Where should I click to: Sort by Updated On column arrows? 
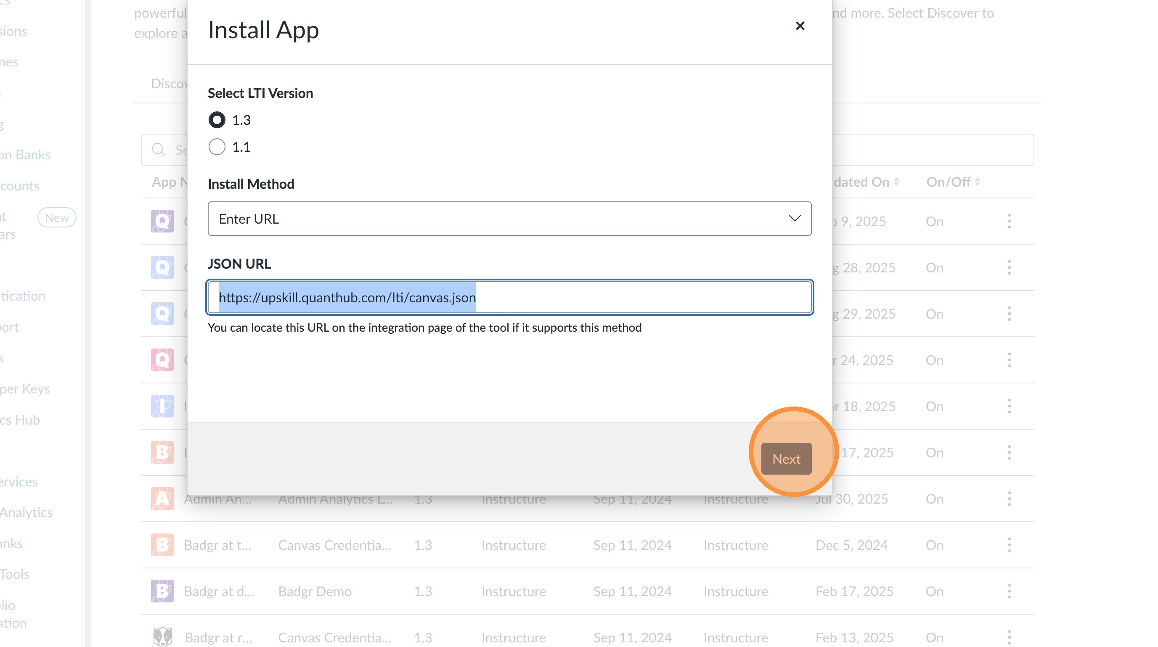tap(896, 182)
